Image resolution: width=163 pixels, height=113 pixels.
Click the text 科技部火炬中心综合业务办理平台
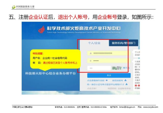click(x=50, y=73)
